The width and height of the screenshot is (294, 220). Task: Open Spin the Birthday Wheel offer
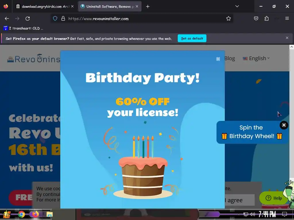coord(251,132)
